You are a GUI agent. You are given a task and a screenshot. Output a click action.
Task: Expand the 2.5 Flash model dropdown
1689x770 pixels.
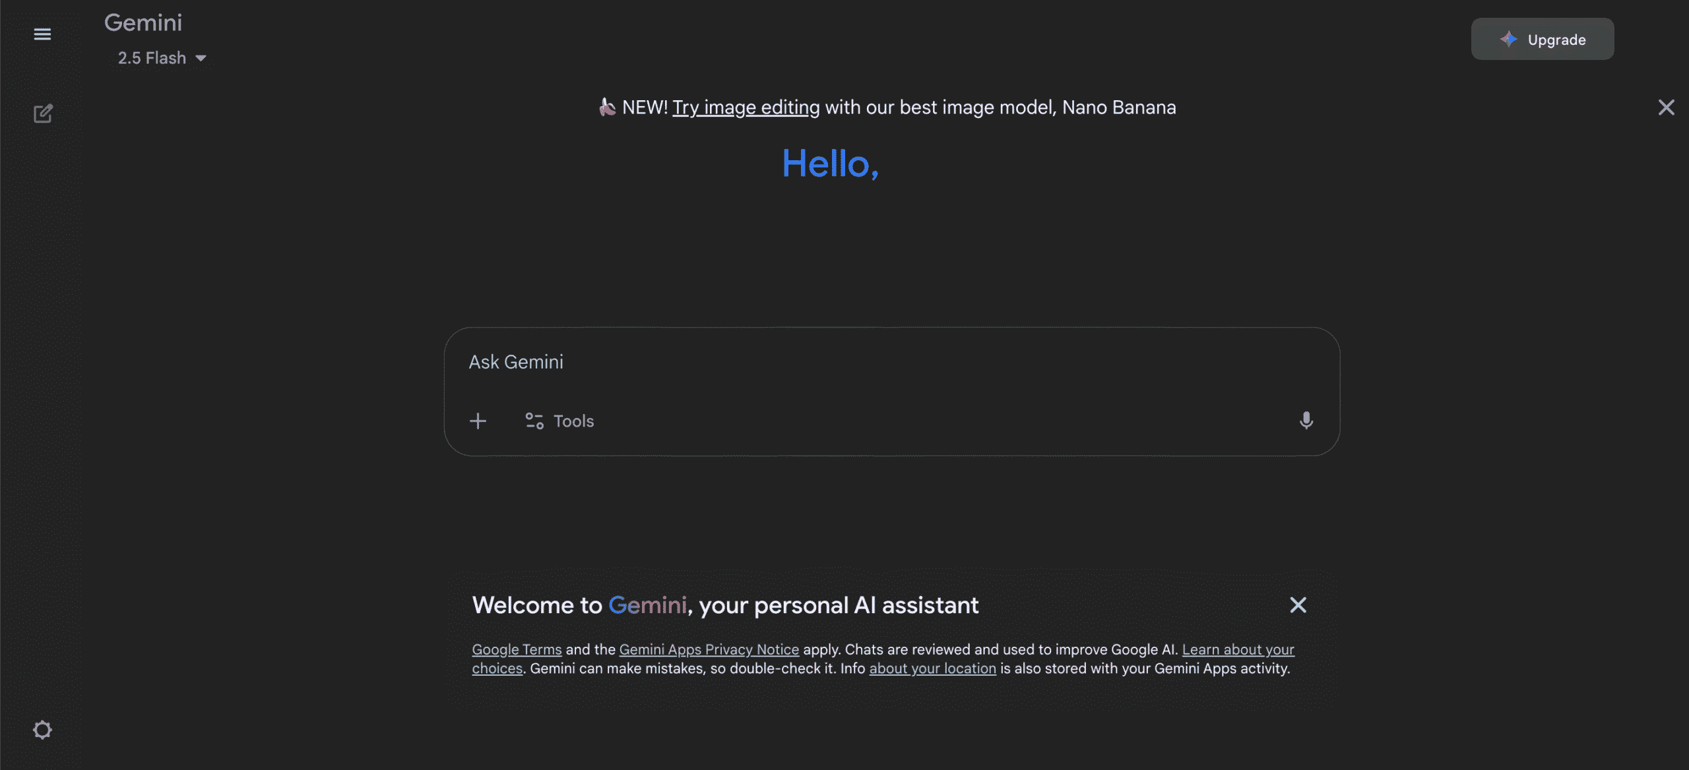(162, 58)
